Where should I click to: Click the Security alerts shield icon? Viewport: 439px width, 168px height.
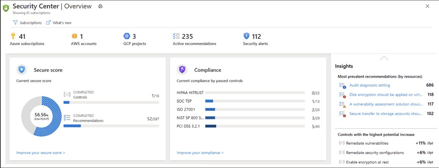247,36
